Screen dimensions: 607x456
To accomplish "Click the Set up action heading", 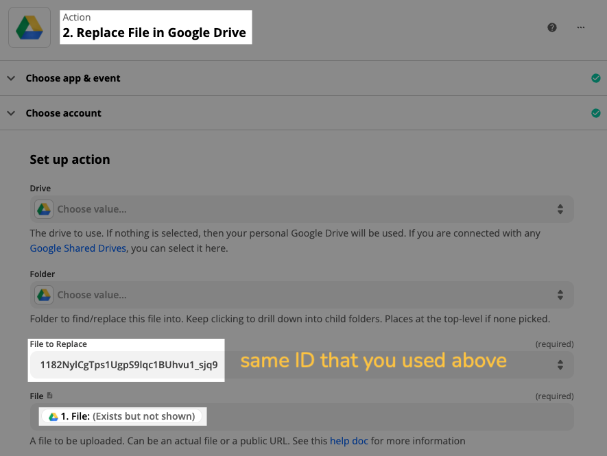I will (x=70, y=160).
